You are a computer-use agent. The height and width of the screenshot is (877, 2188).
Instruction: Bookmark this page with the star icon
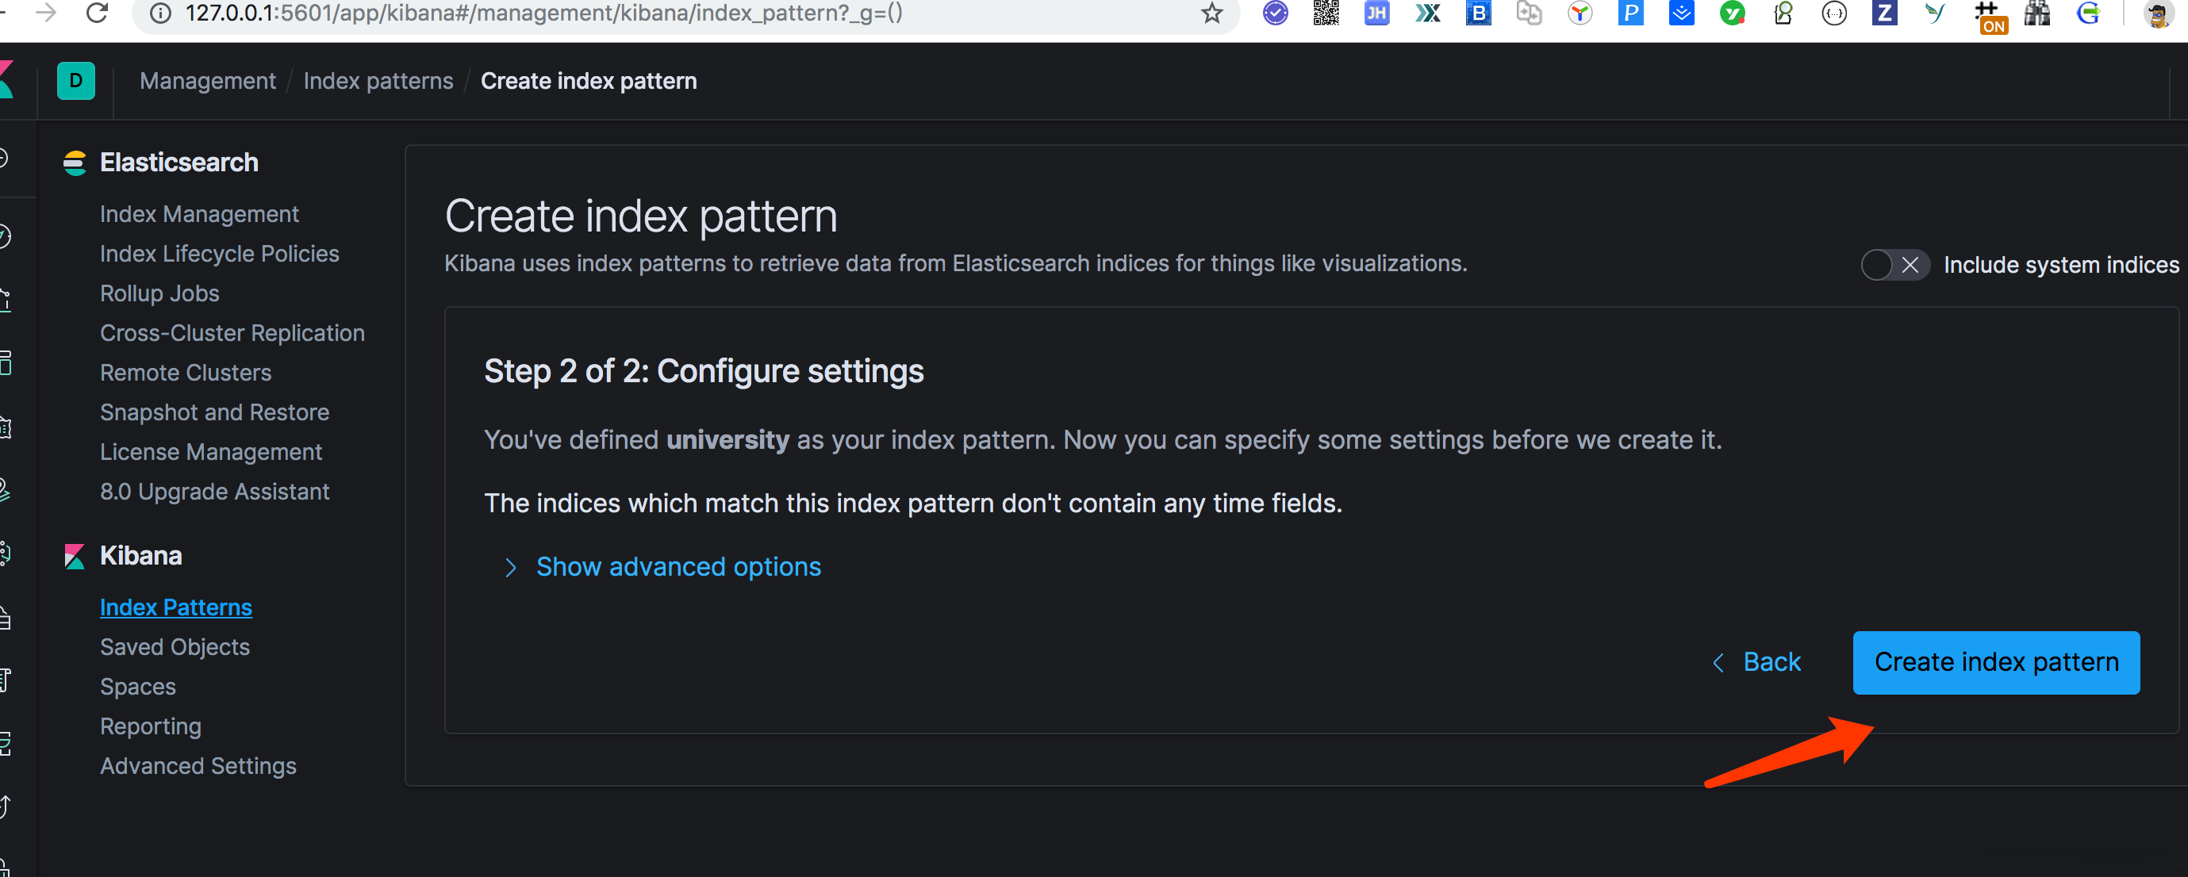1211,13
